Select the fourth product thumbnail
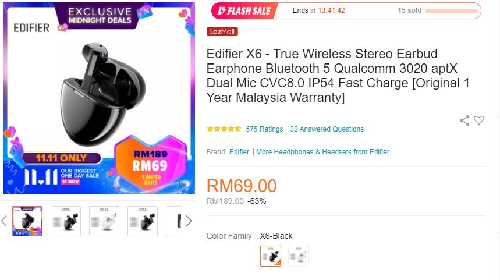 click(x=143, y=221)
